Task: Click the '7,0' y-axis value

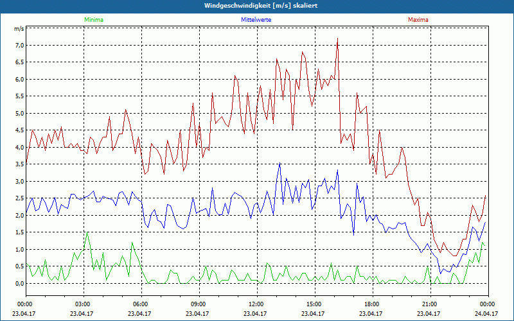Action: tap(19, 45)
